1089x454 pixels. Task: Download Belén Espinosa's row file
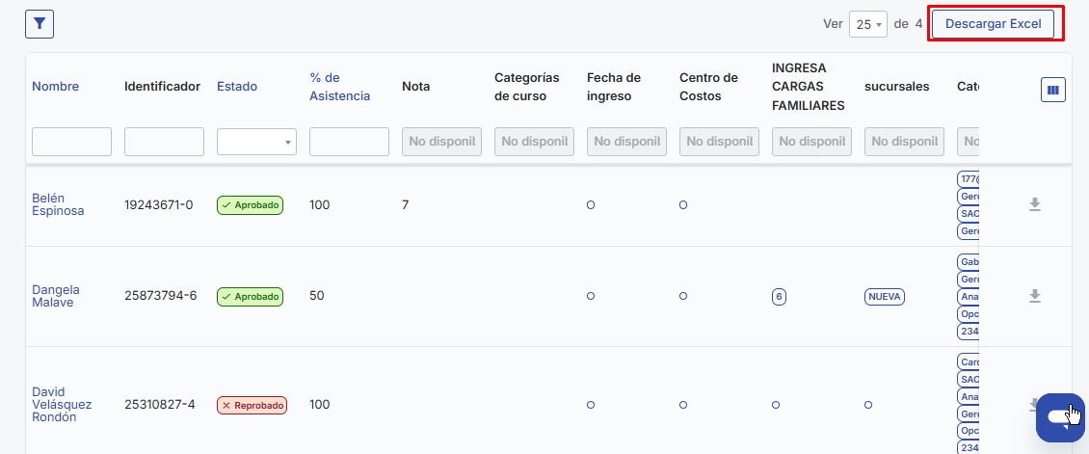click(x=1035, y=204)
